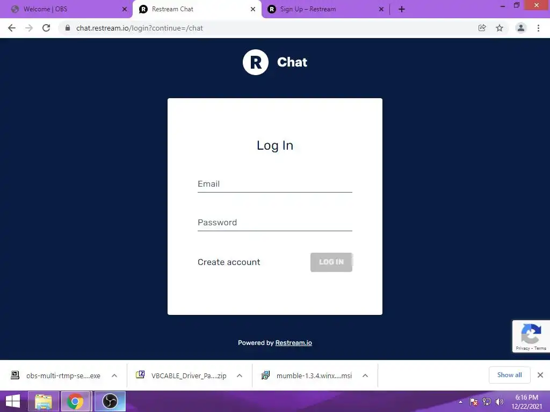Viewport: 550px width, 412px height.
Task: Open the volume speaker icon
Action: (499, 402)
